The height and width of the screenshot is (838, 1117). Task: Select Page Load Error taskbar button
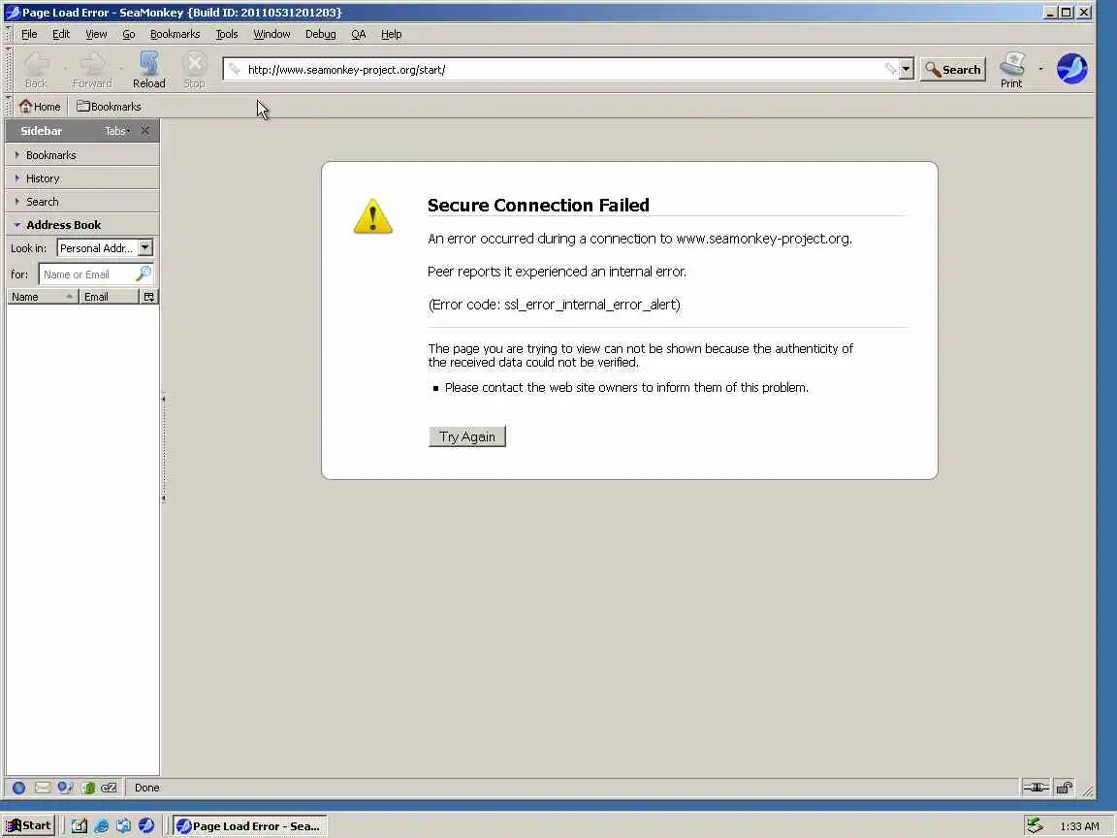pyautogui.click(x=250, y=826)
